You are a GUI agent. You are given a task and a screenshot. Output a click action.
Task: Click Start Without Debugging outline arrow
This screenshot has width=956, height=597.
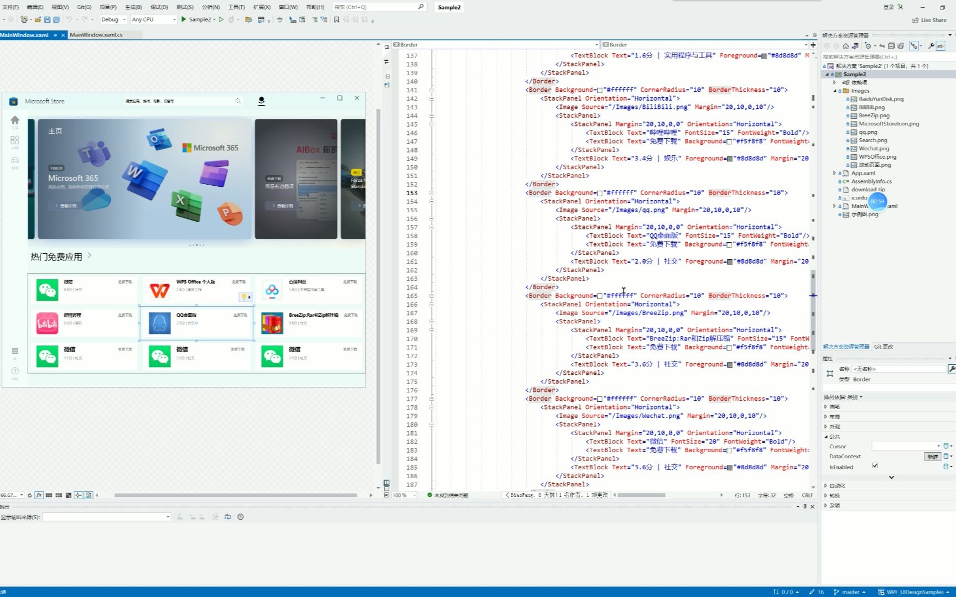coord(221,19)
